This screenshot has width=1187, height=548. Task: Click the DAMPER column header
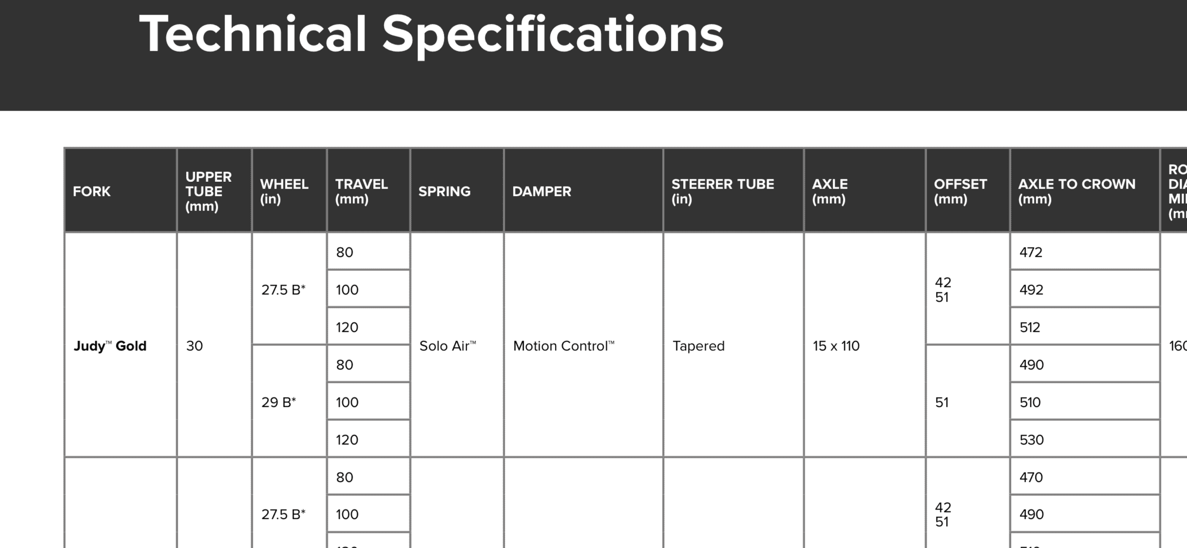coord(584,191)
